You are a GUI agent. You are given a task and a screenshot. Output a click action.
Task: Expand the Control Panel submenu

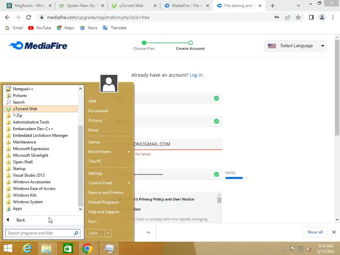pyautogui.click(x=109, y=183)
